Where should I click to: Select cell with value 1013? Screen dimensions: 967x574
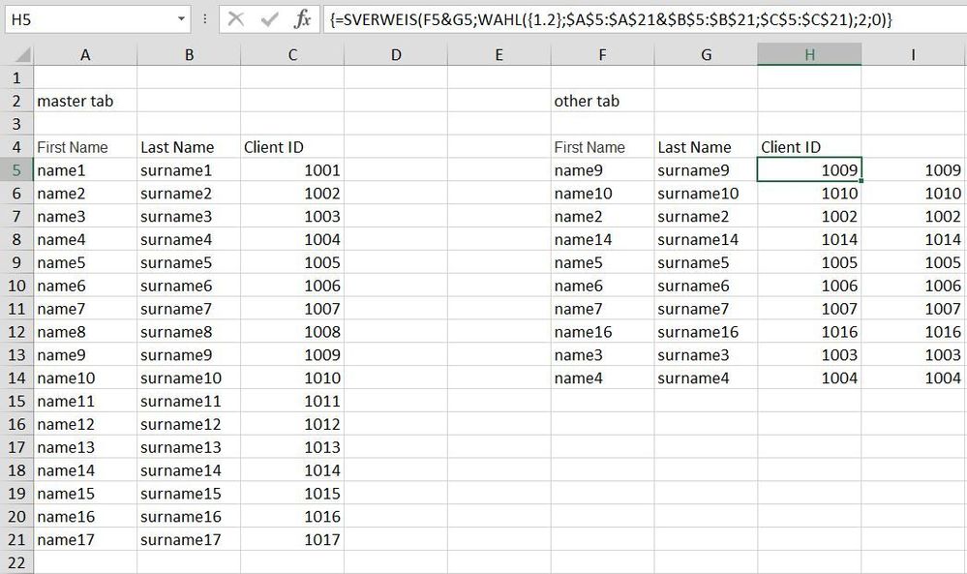[x=292, y=447]
